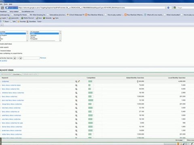The image size is (194, 145).
Task: Click the Estimate search traffic button
Action: point(30,74)
